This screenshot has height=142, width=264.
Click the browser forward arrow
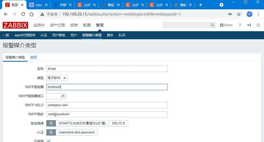pos(14,14)
